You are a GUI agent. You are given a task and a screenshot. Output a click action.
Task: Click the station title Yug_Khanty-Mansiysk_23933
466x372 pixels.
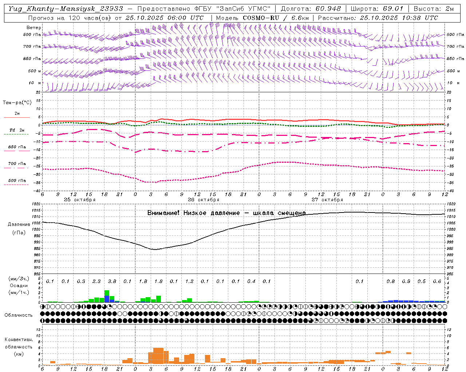(66, 9)
